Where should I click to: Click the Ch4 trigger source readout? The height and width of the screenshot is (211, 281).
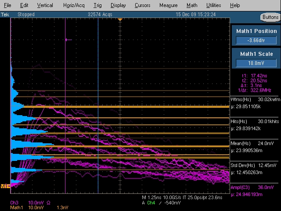pos(151,203)
